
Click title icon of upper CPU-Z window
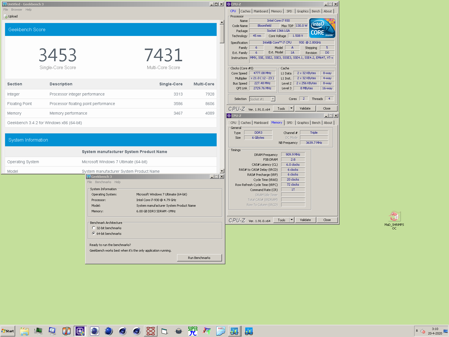tap(229, 4)
